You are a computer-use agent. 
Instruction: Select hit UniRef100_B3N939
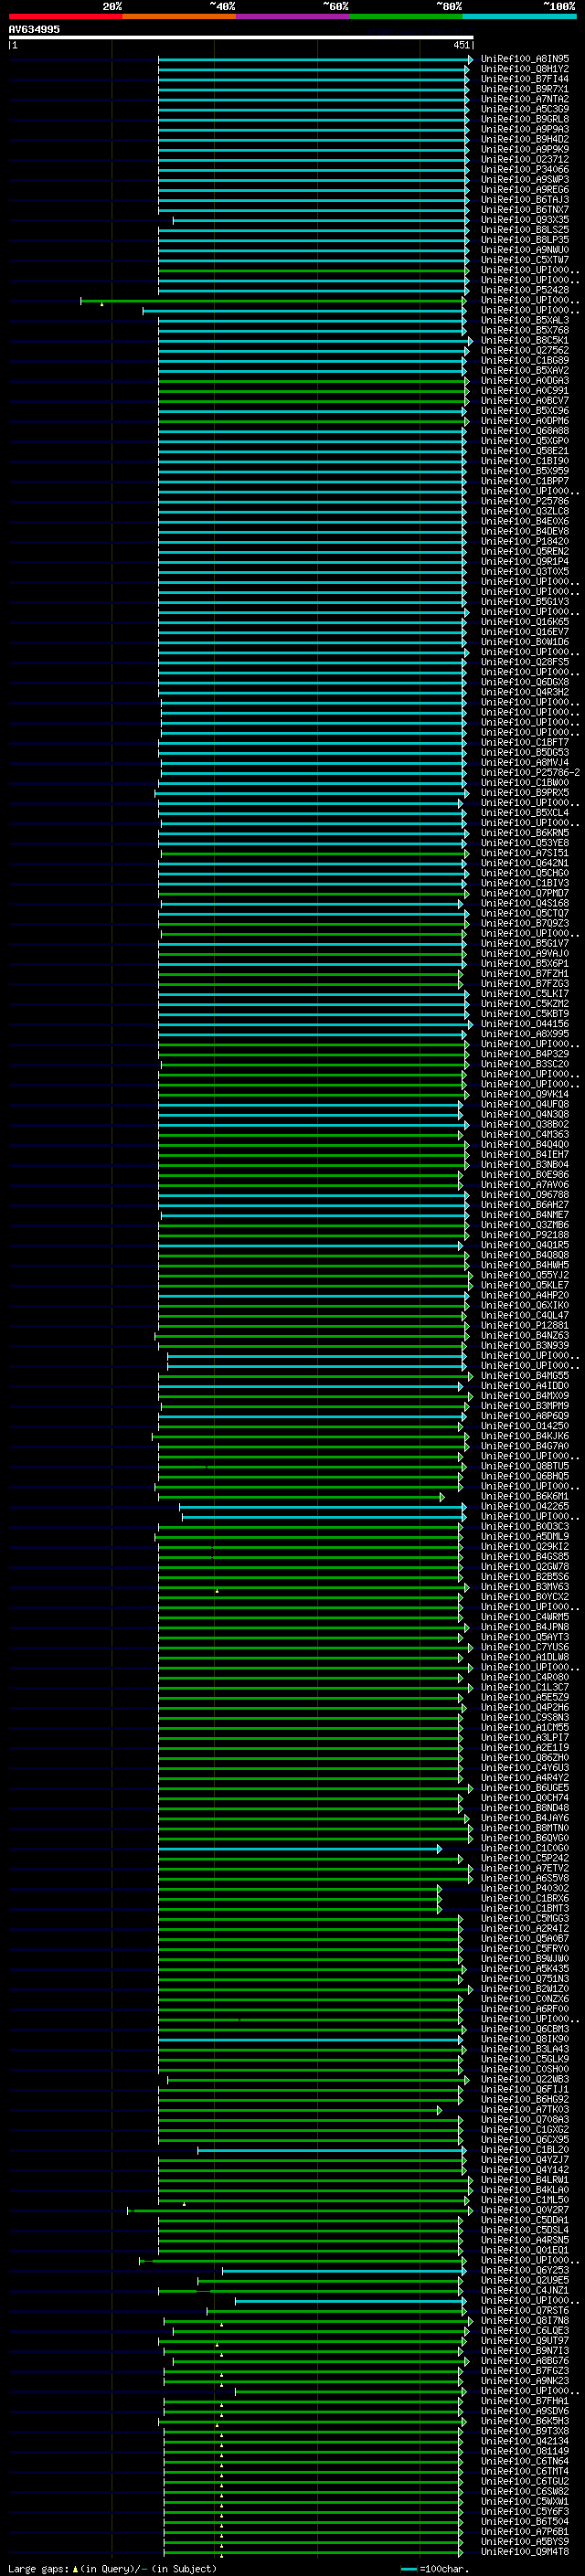pyautogui.click(x=525, y=1345)
